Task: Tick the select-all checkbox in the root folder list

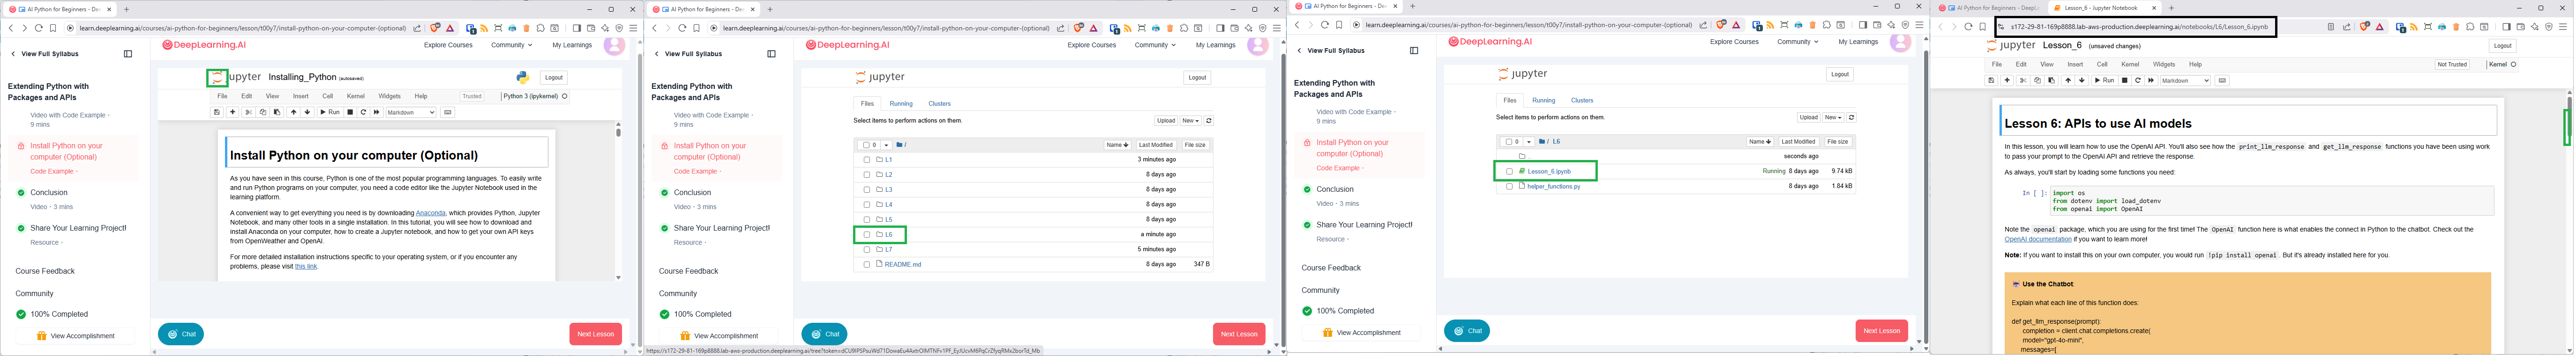Action: click(866, 145)
